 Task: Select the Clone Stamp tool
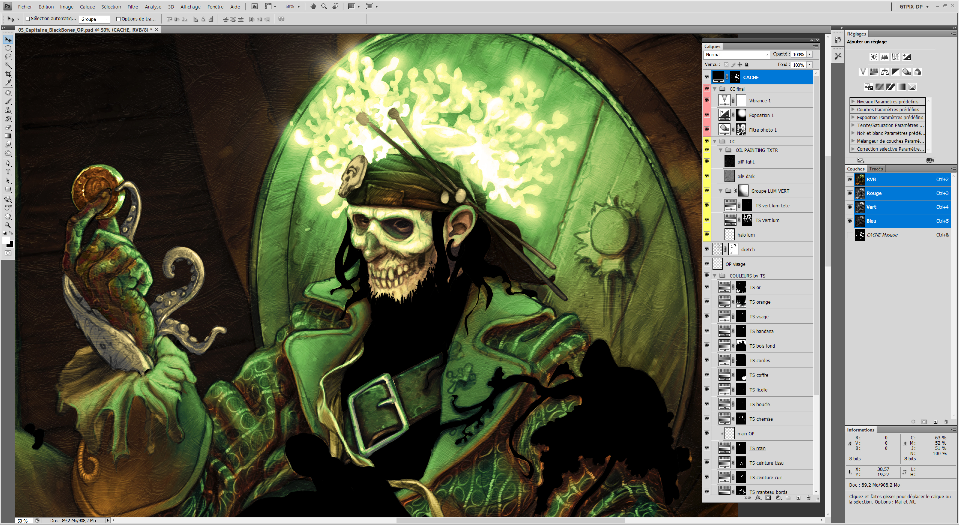click(8, 110)
